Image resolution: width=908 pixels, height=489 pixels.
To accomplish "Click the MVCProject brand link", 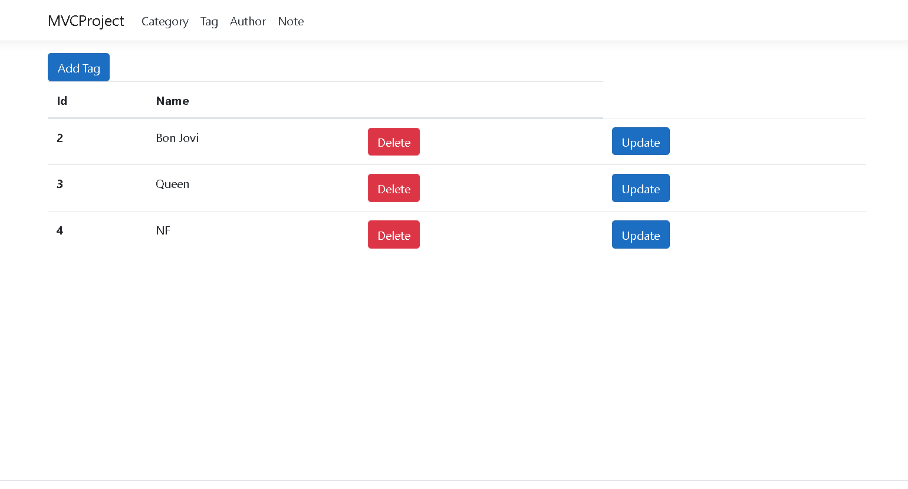I will point(86,21).
